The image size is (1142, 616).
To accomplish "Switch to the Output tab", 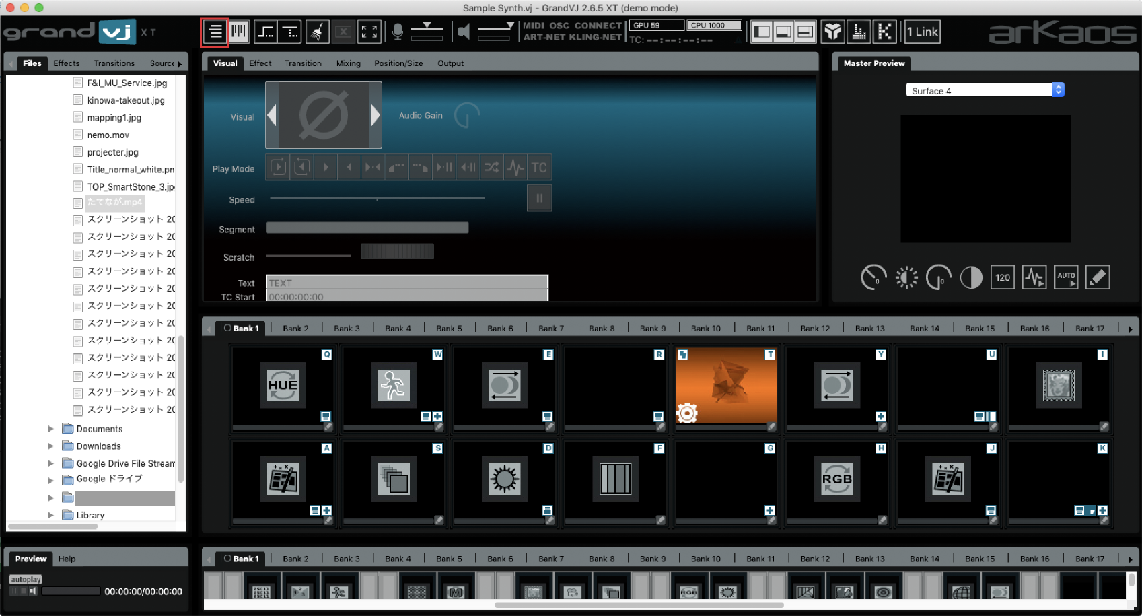I will point(451,63).
